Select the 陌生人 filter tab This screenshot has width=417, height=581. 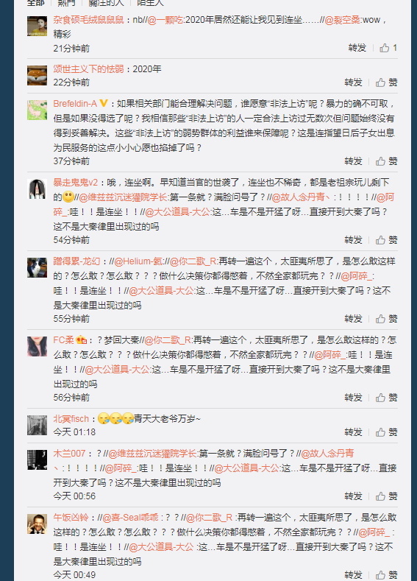[x=150, y=3]
